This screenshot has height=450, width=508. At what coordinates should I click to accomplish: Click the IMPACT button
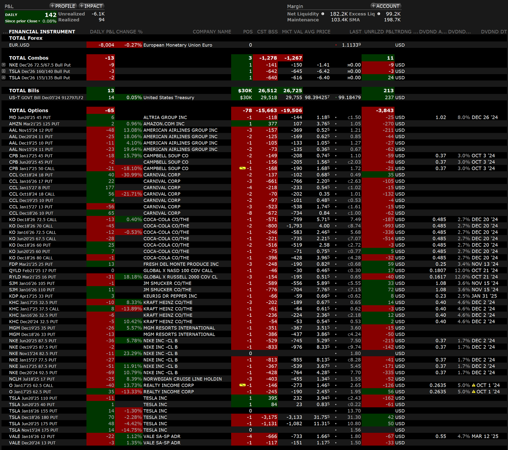point(91,6)
